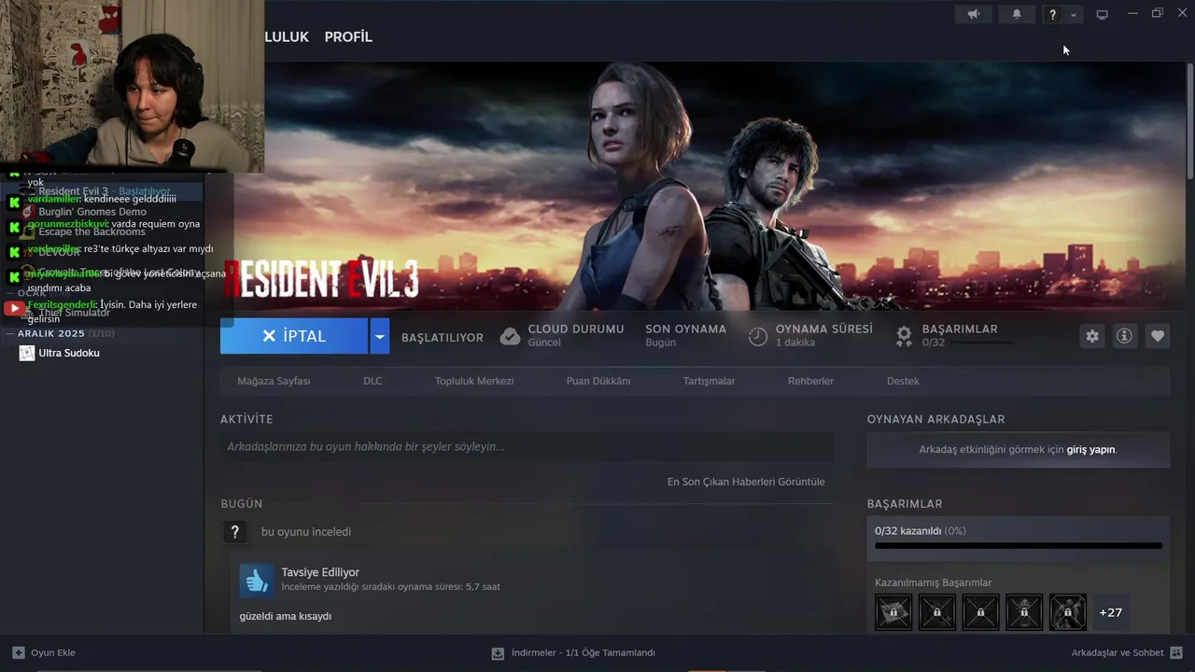Open the Puan Dükkânı tab
1195x672 pixels.
coord(598,381)
